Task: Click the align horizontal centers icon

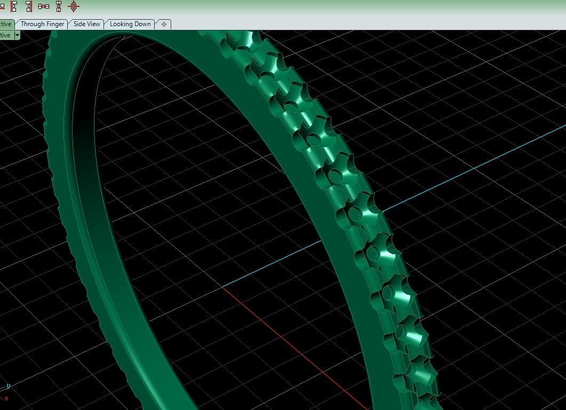Action: (x=44, y=6)
